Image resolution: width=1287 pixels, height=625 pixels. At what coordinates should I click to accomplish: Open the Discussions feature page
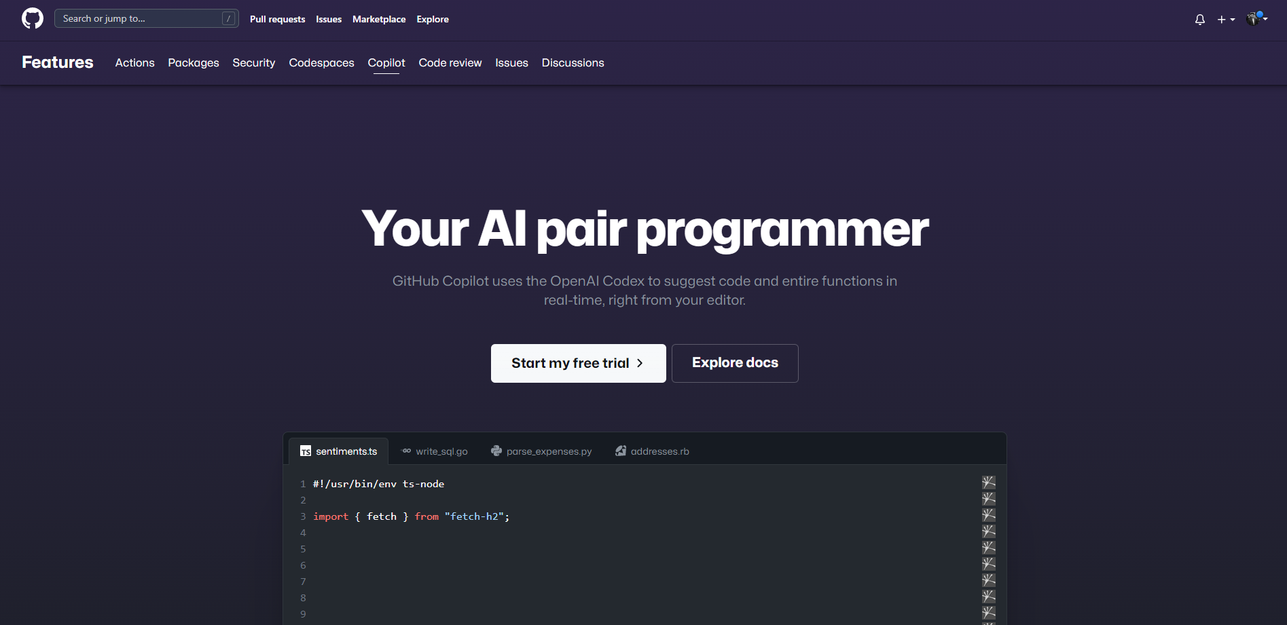(x=573, y=62)
